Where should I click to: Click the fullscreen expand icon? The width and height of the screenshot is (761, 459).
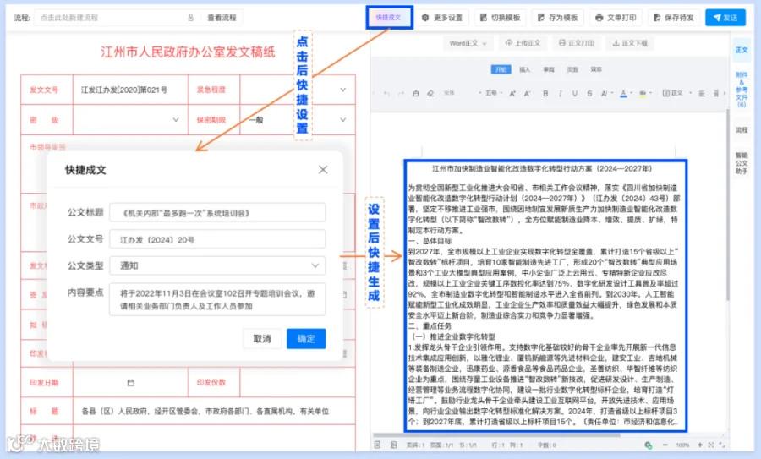[x=722, y=445]
